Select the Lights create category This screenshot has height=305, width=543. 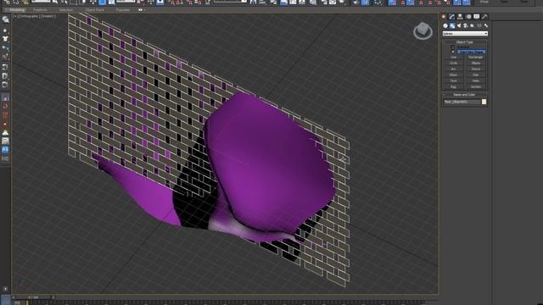click(x=459, y=25)
